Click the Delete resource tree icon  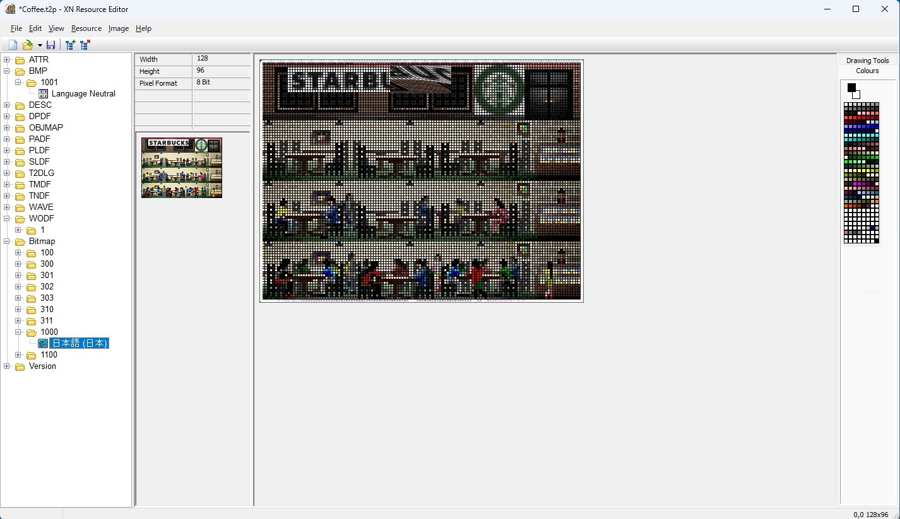[85, 45]
